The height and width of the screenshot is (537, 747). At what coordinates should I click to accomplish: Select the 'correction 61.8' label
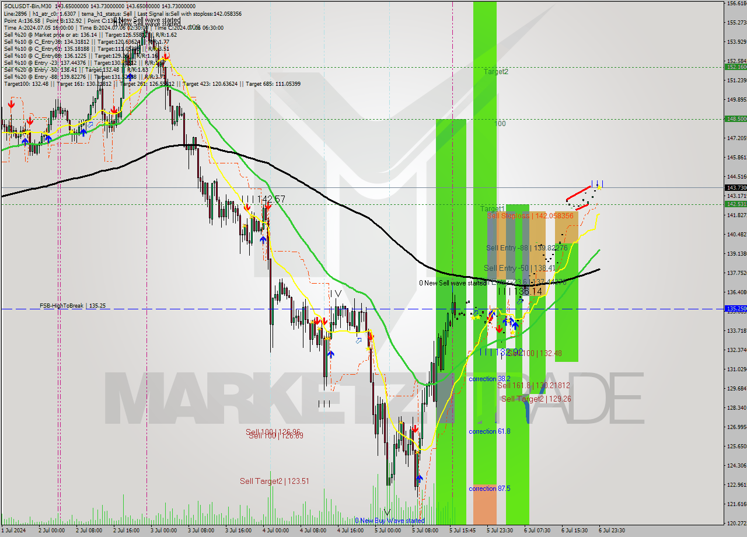[490, 431]
